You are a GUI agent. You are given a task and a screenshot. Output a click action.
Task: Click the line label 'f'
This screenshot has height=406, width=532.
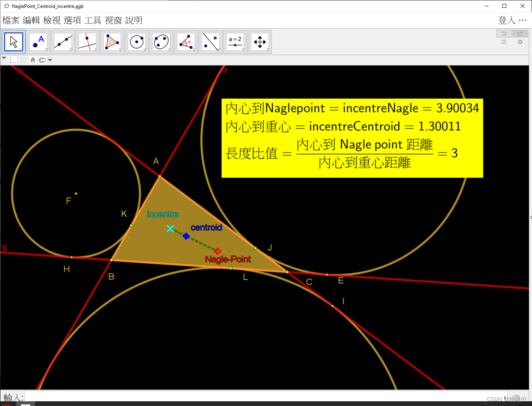(226, 71)
